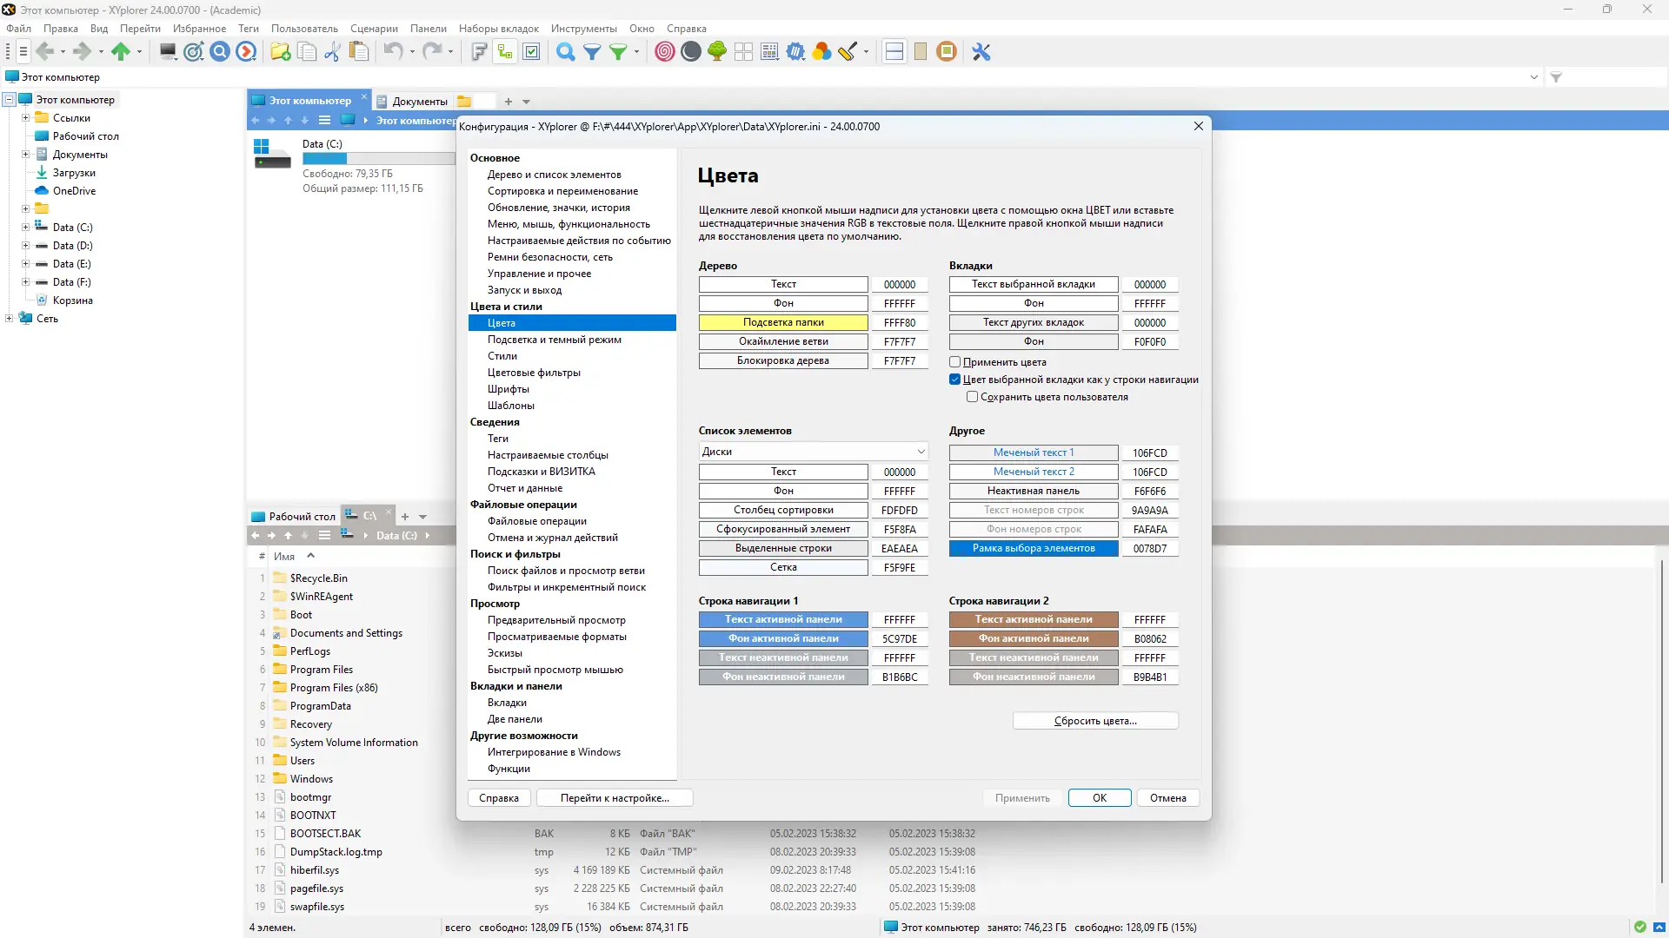1669x938 pixels.
Task: Expand the Data (D:) tree node
Action: pos(25,246)
